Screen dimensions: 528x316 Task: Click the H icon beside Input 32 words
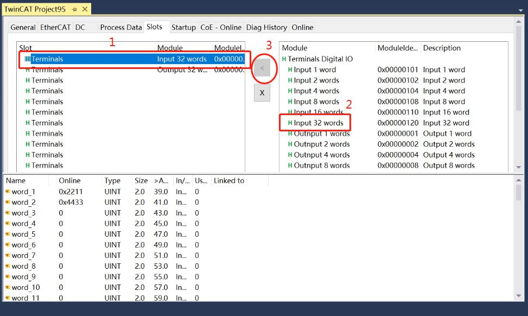(290, 123)
